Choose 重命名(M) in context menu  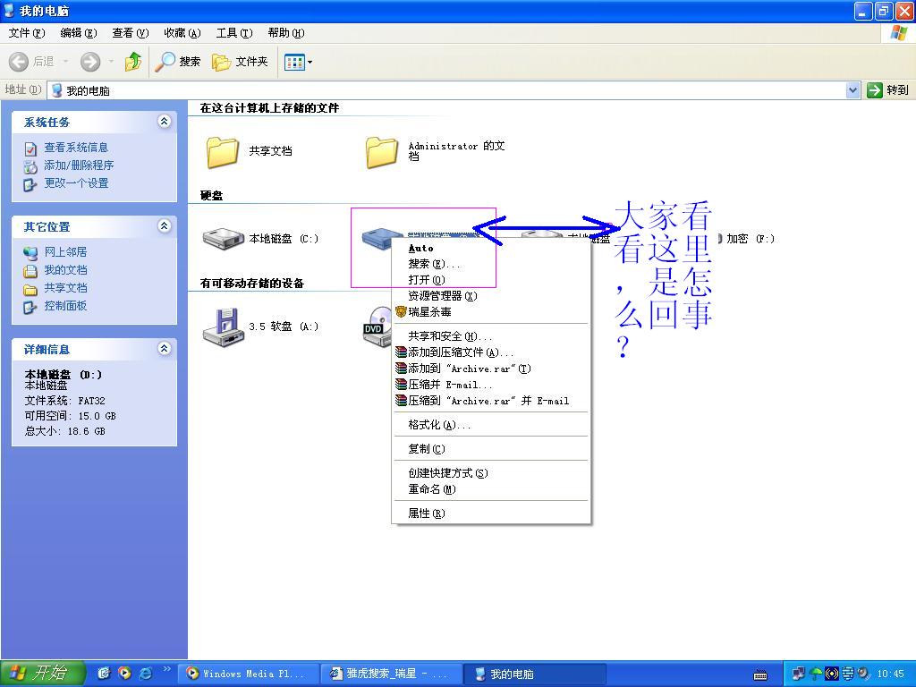coord(491,489)
